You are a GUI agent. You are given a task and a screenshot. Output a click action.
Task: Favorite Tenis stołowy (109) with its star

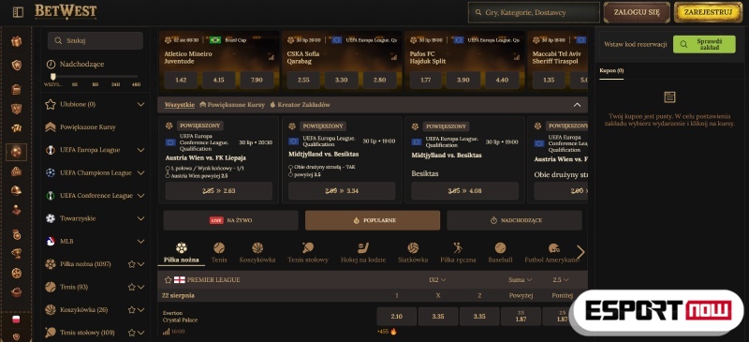132,333
